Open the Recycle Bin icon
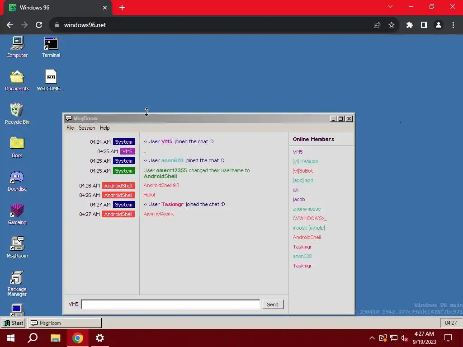463x347 pixels. click(17, 113)
